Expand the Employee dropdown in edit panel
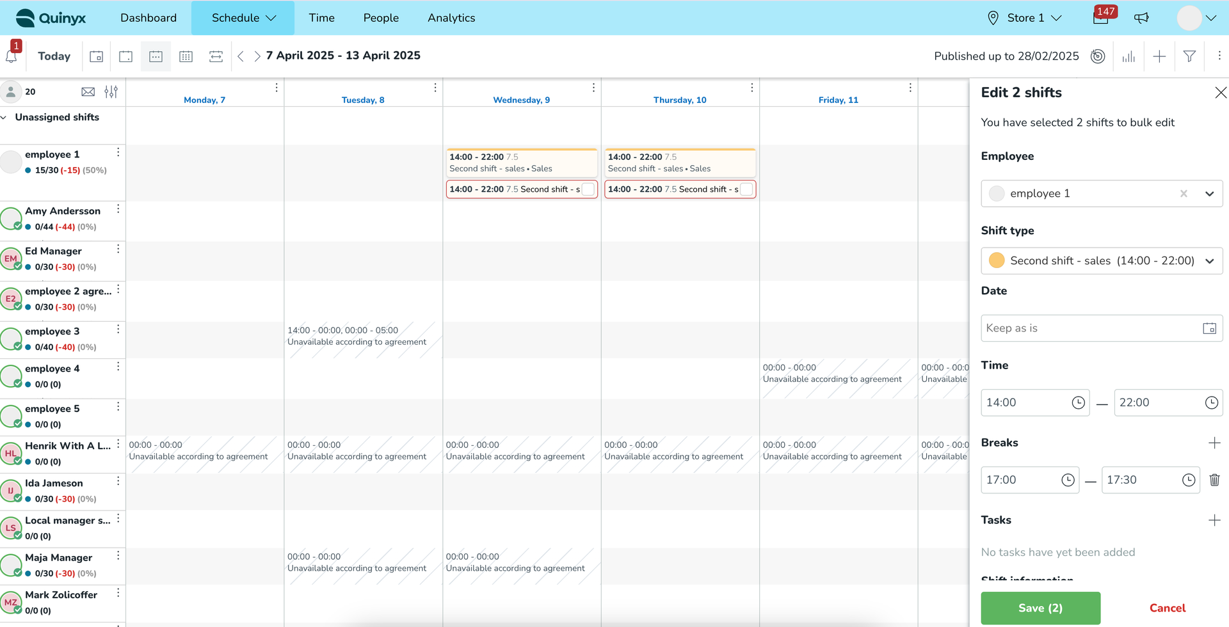Screen dimensions: 1229x627 (x=1209, y=194)
